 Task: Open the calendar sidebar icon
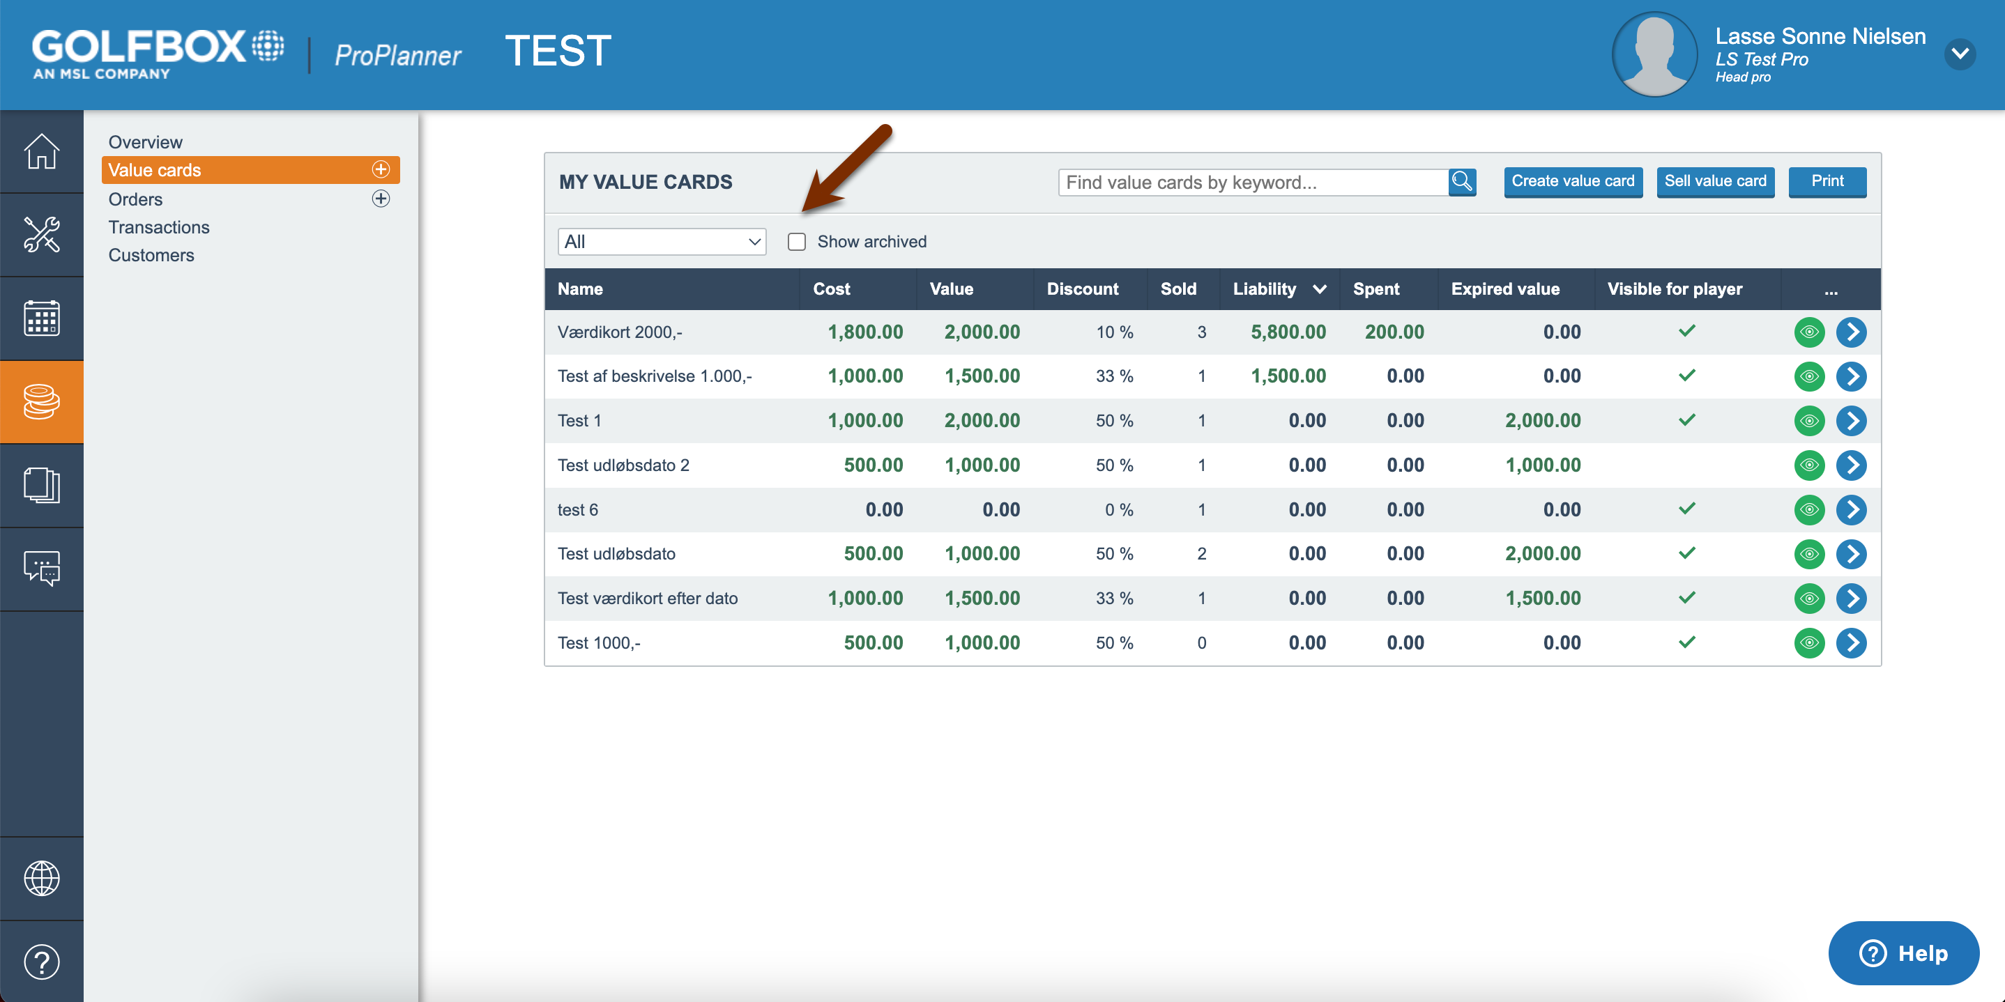click(41, 318)
